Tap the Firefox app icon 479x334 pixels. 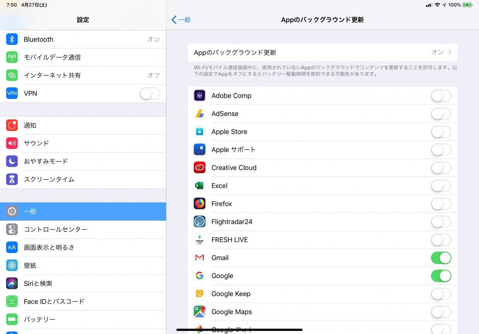coord(200,204)
